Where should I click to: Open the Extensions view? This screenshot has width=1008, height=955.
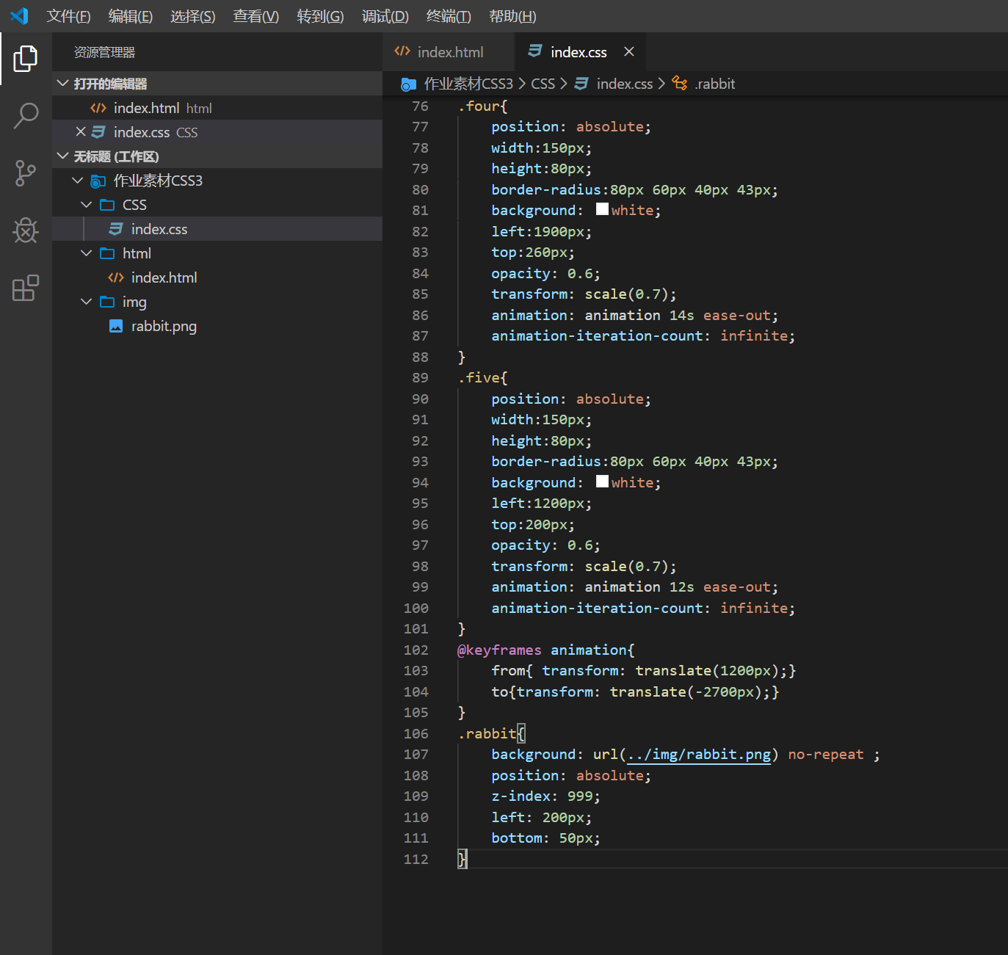coord(26,288)
